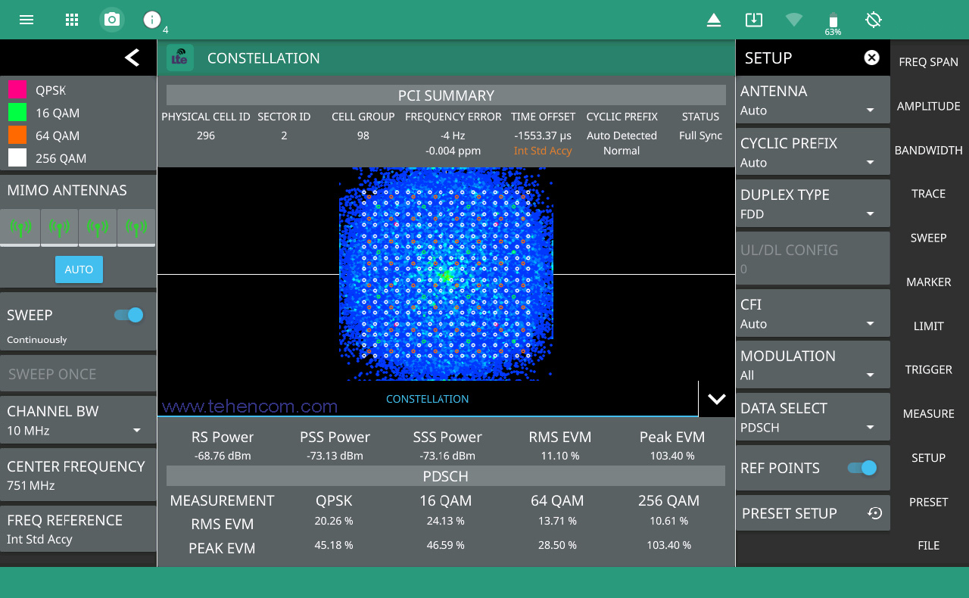This screenshot has height=598, width=969.
Task: Click the RMS EVM 11.10 % value
Action: 559,456
